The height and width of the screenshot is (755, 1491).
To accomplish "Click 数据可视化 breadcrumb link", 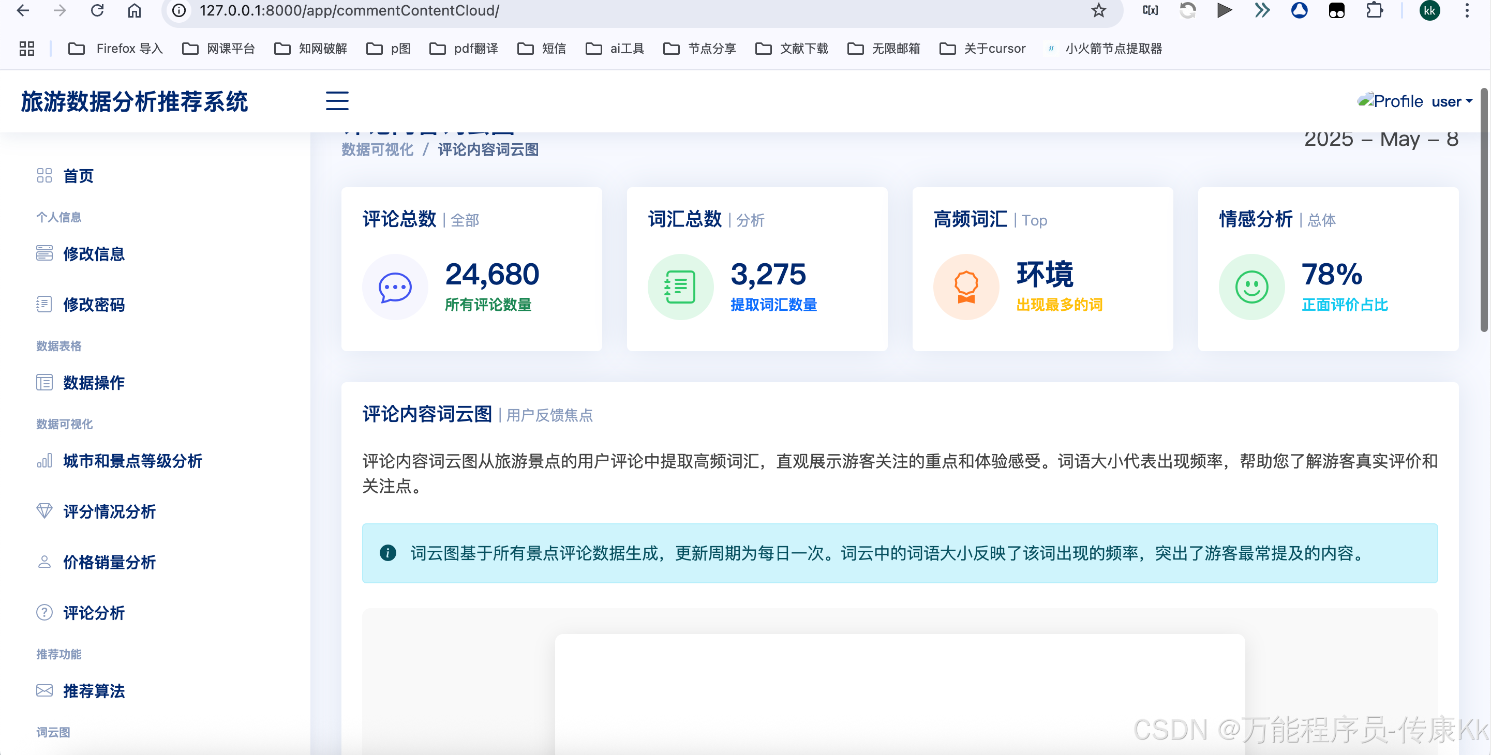I will [x=377, y=150].
